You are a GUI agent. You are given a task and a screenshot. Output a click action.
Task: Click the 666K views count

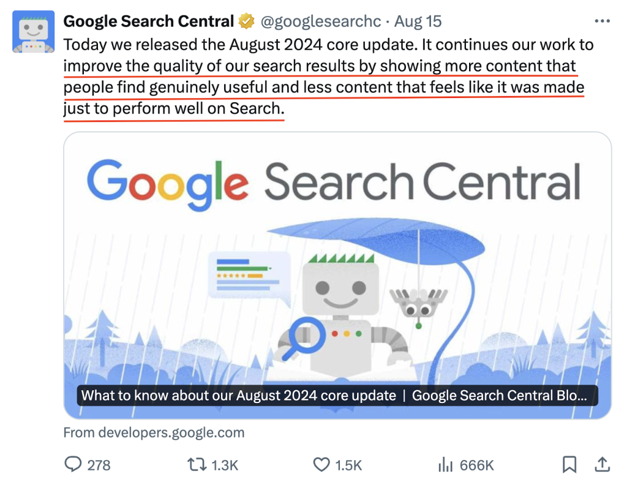coord(476,466)
